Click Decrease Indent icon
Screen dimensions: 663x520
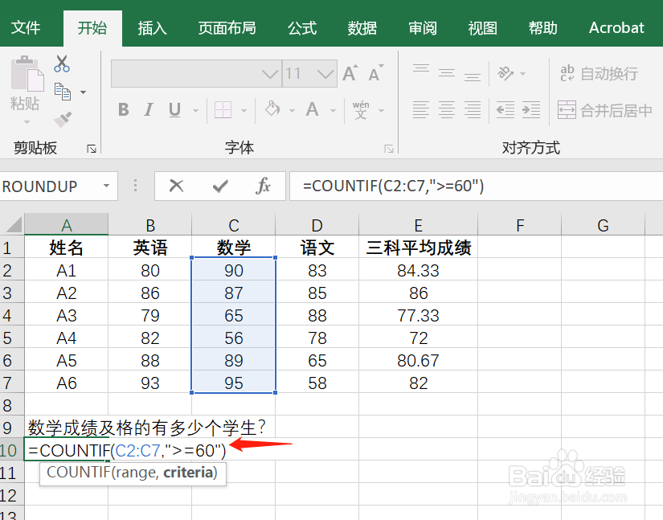(x=505, y=110)
